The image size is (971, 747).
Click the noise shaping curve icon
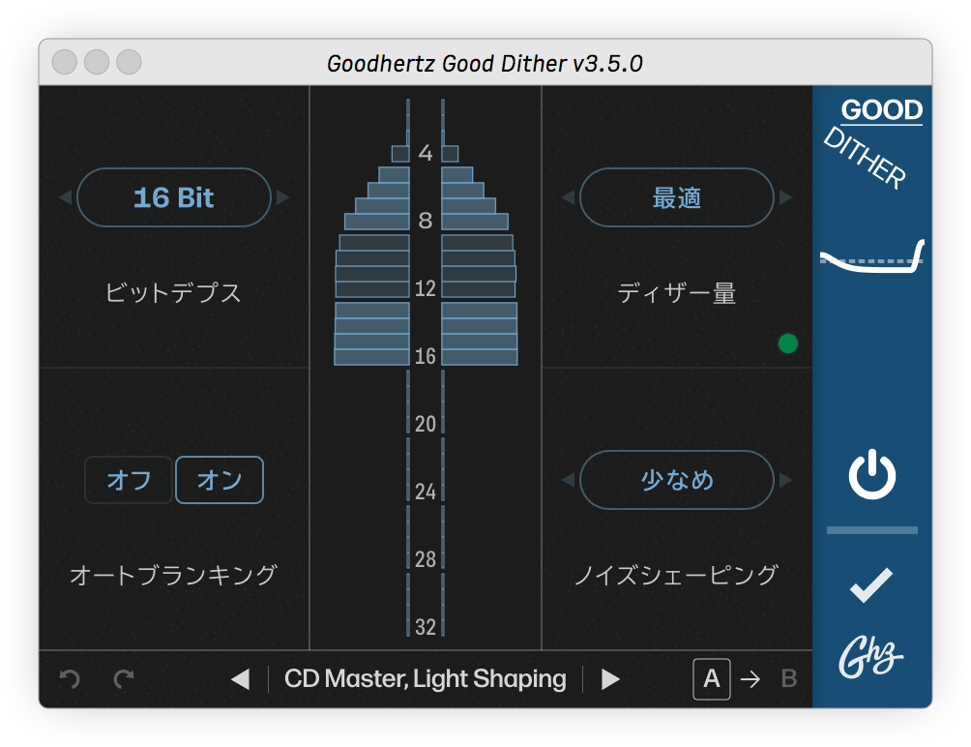(872, 257)
